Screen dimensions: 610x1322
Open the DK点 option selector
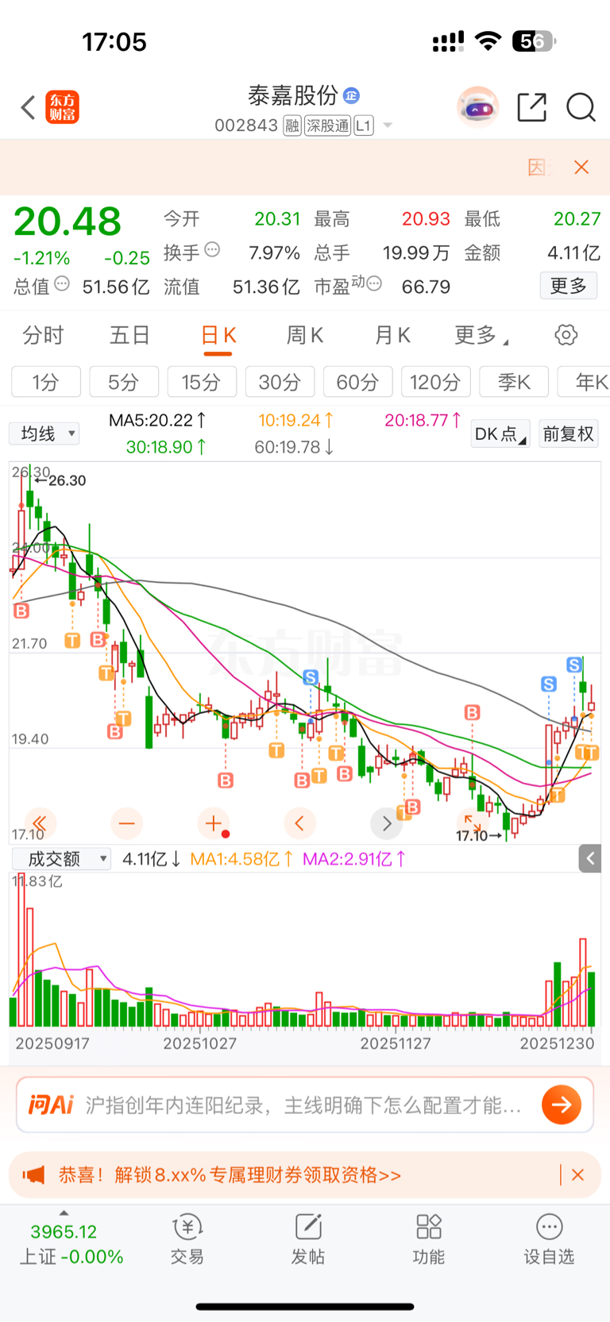pyautogui.click(x=500, y=434)
